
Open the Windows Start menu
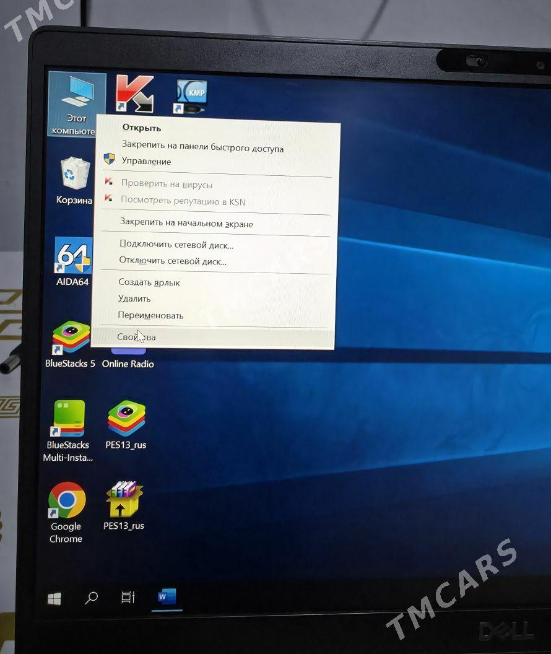(54, 598)
